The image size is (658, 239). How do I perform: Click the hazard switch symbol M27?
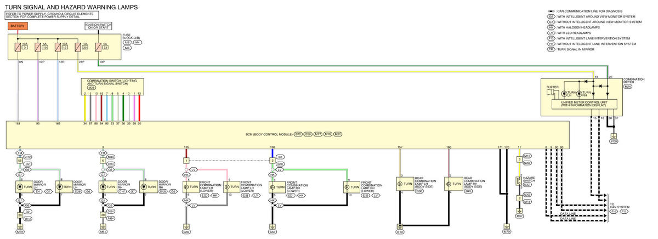519,181
